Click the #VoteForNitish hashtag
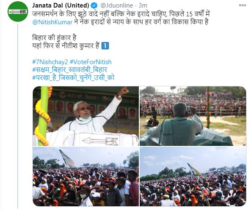252x218 pixels. click(x=90, y=62)
